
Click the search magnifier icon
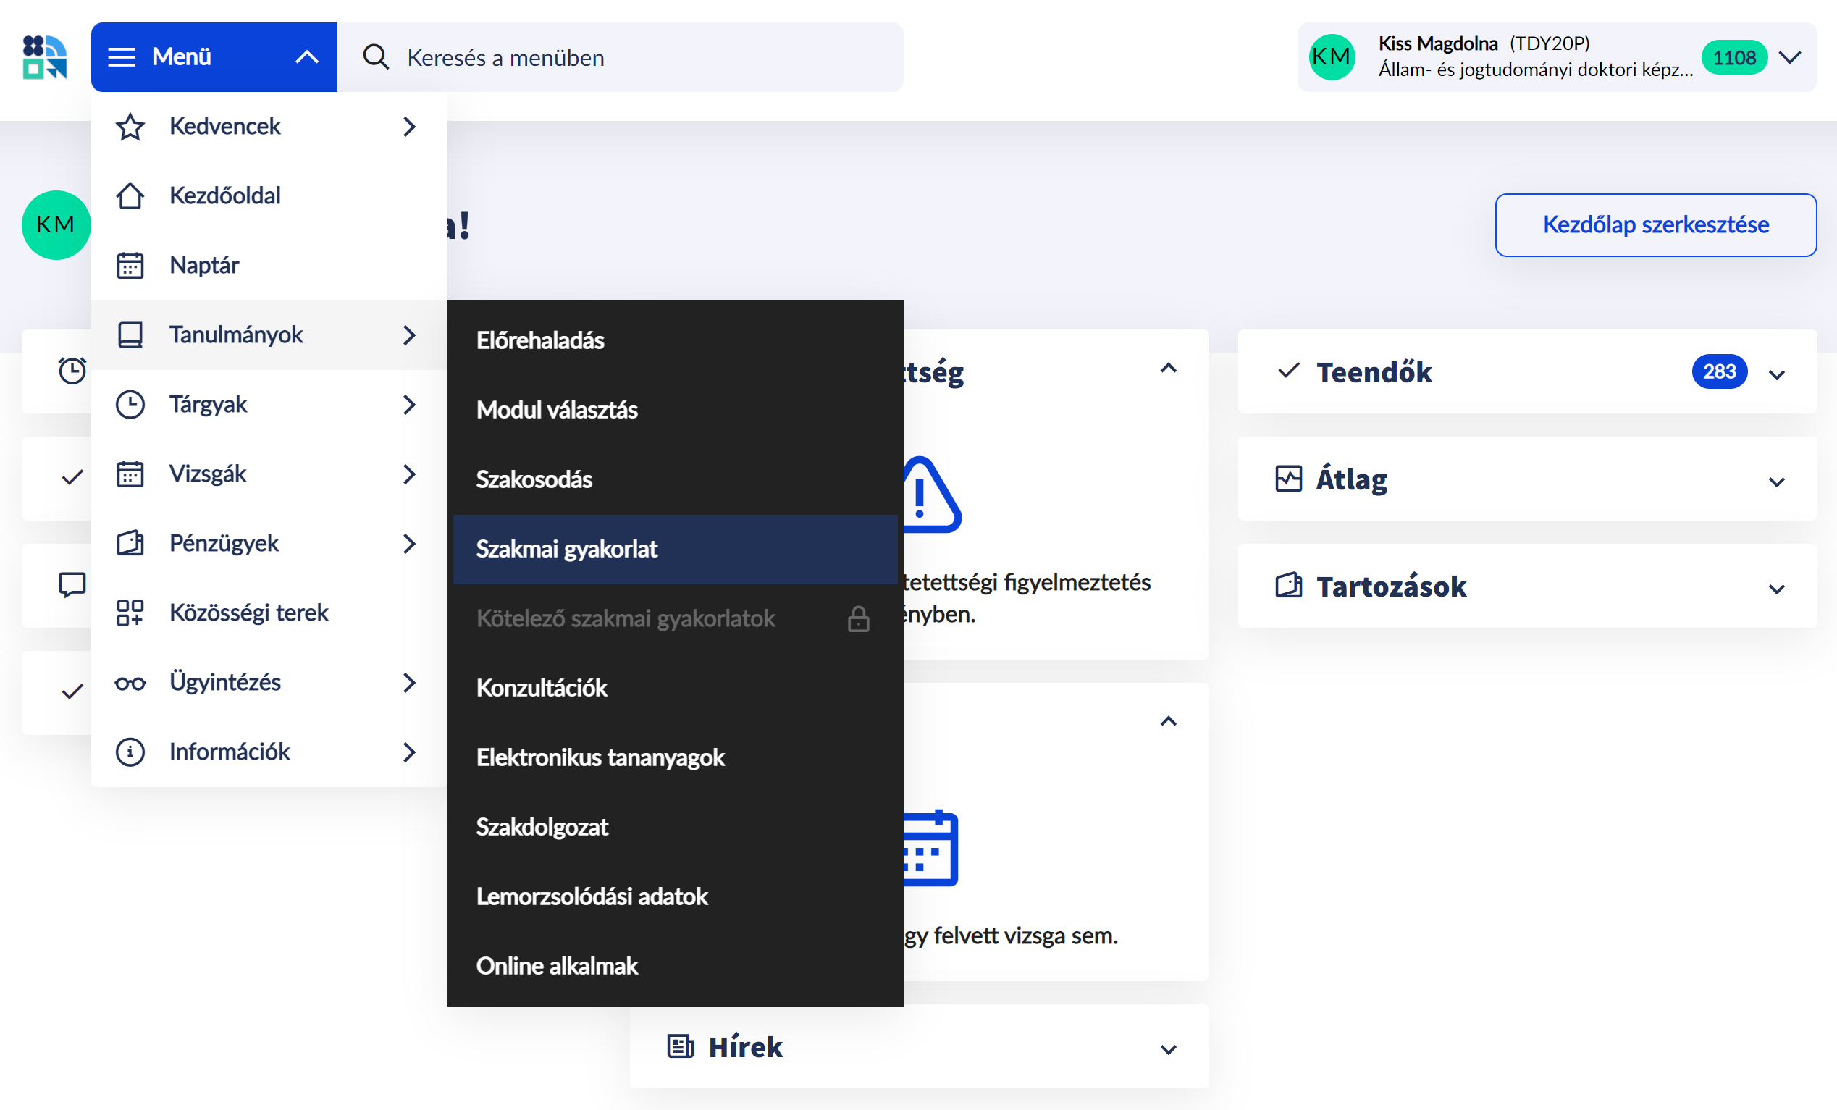tap(376, 57)
